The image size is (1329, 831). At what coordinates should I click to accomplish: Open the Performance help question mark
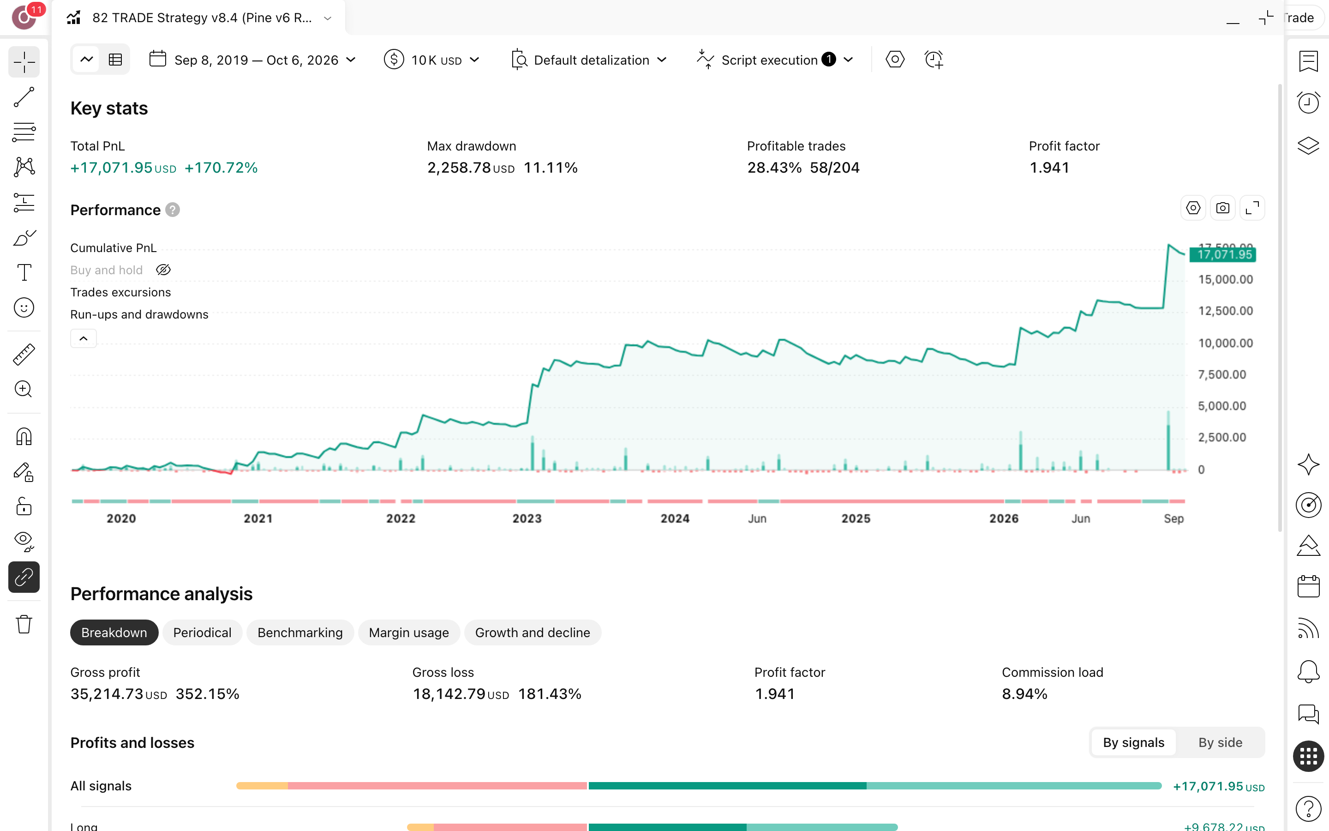[x=173, y=210]
